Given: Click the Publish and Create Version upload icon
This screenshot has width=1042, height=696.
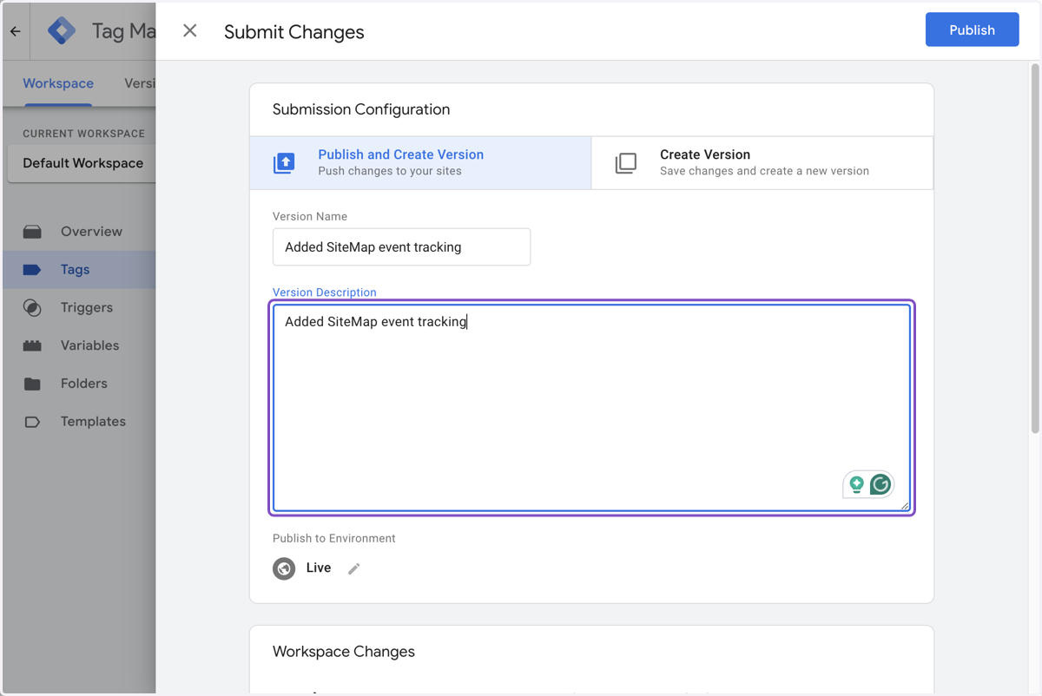Looking at the screenshot, I should pos(284,162).
